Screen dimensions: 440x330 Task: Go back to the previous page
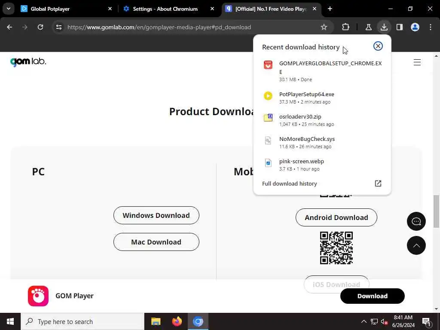(9, 27)
